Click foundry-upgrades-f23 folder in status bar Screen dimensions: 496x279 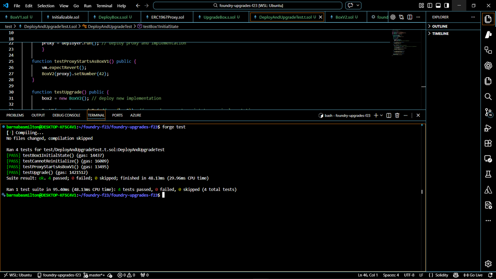(59, 275)
